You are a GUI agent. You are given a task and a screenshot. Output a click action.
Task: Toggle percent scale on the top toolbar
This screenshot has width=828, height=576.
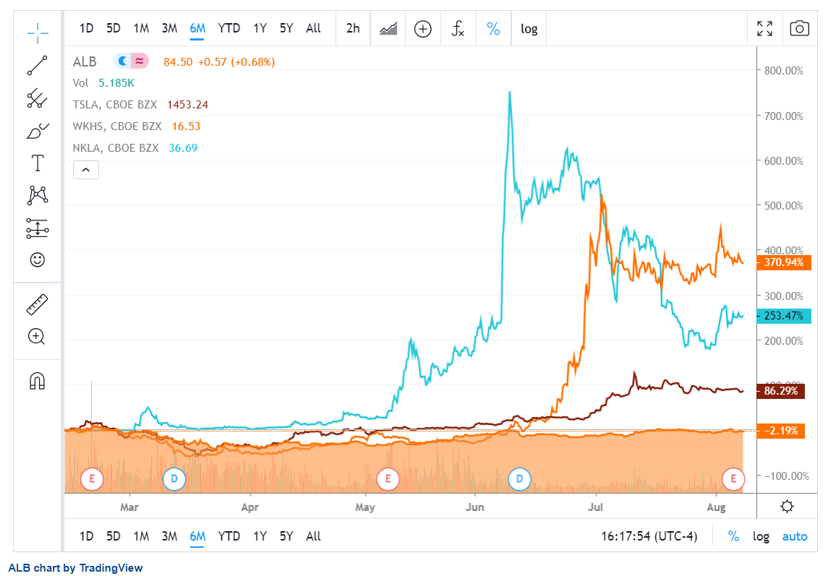[x=493, y=28]
